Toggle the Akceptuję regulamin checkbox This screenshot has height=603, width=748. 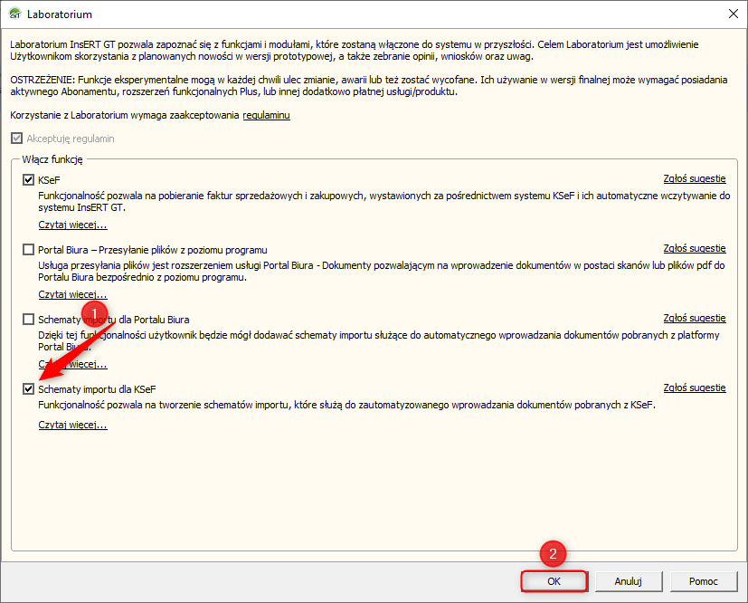(16, 139)
